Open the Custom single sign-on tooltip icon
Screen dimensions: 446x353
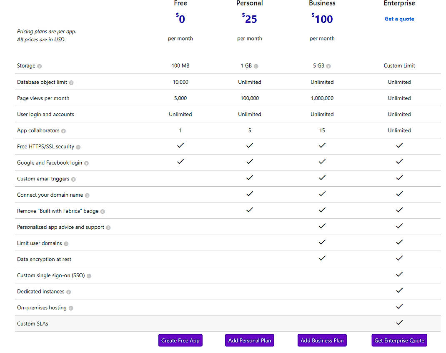click(x=88, y=275)
